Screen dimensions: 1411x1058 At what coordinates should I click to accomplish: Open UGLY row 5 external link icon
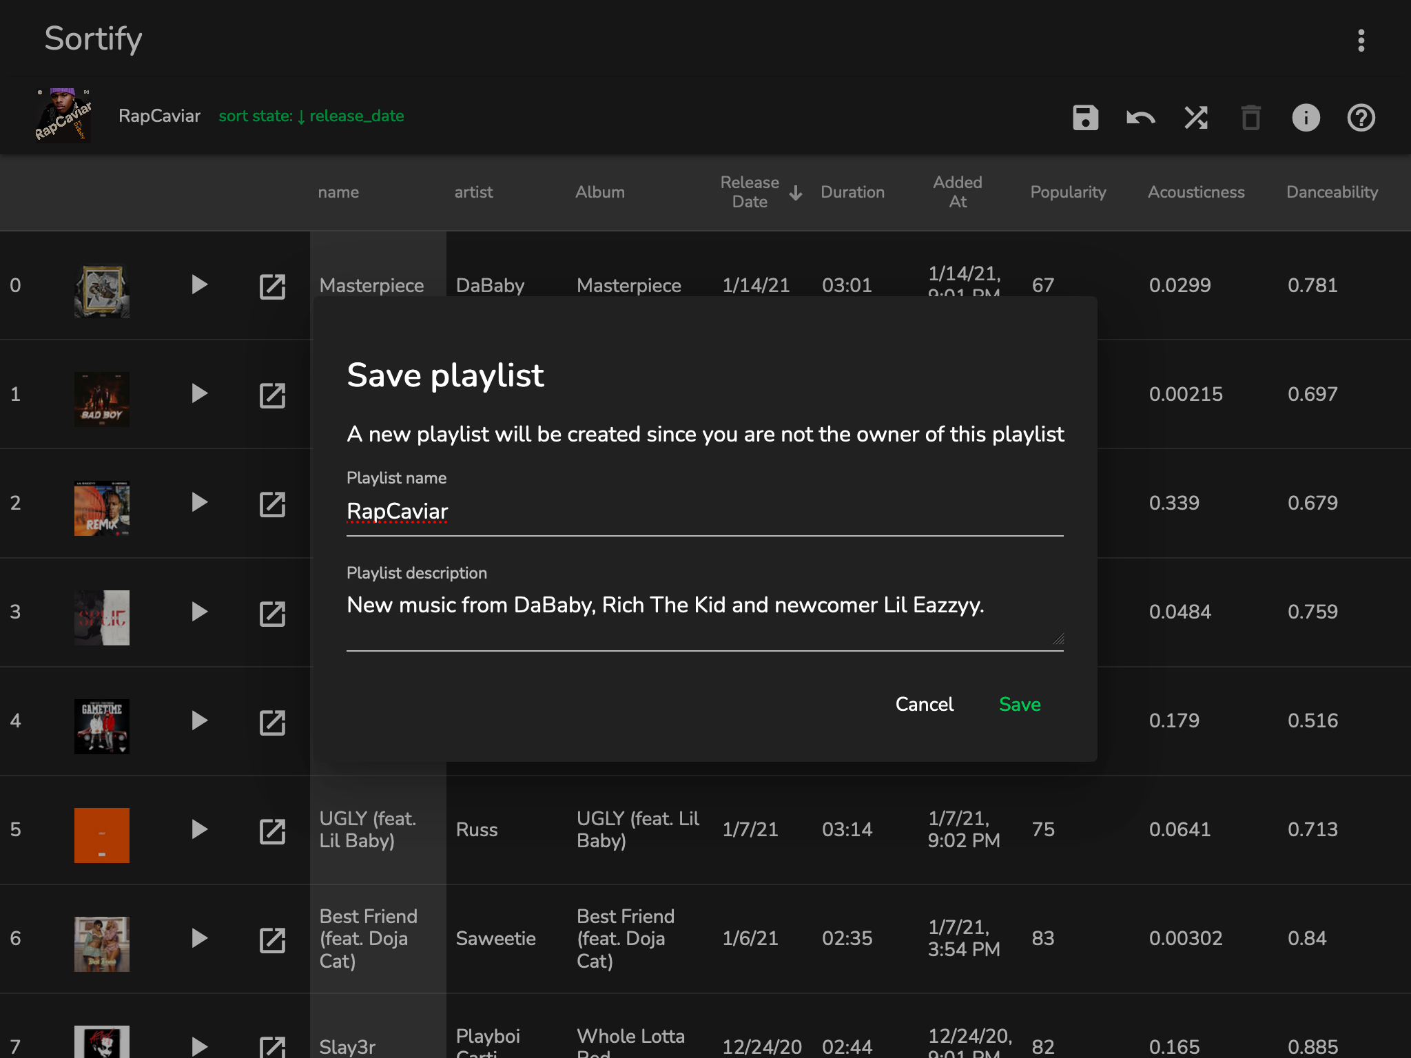point(272,831)
